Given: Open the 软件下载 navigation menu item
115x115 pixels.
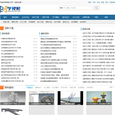Looking at the screenshot, I should [35, 17].
